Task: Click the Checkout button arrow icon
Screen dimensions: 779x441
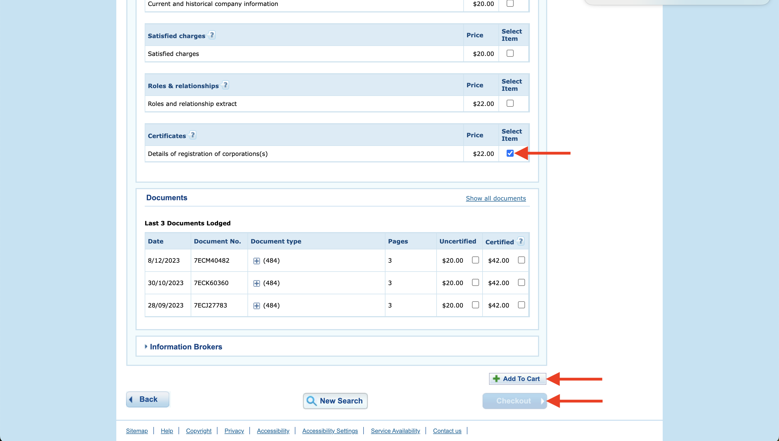Action: click(x=542, y=401)
